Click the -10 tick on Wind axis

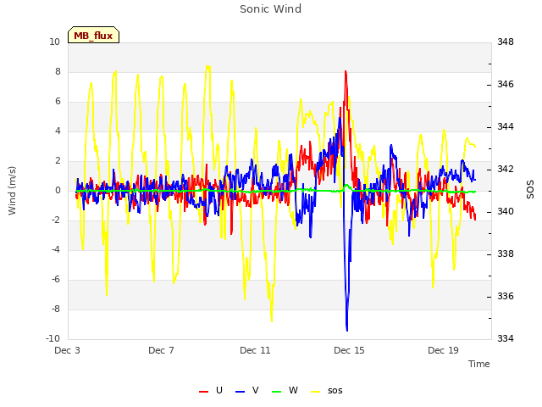(x=53, y=338)
